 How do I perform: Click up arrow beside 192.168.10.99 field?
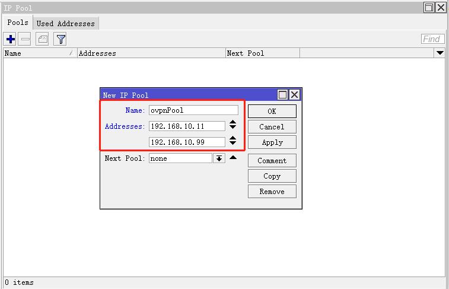tap(233, 138)
